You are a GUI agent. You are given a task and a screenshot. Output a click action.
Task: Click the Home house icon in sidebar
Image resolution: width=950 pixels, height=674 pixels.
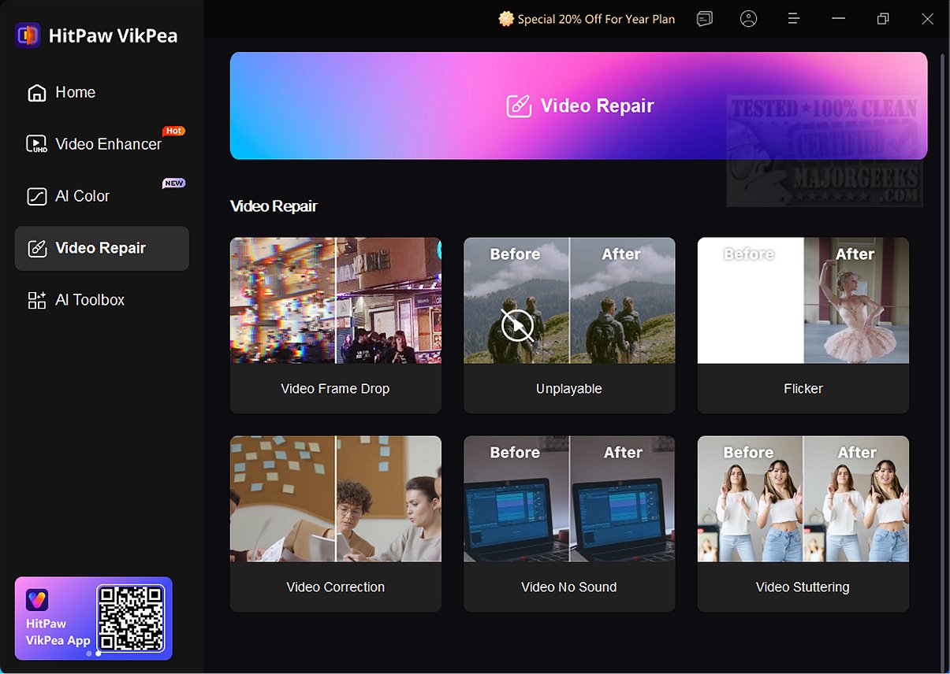point(37,93)
